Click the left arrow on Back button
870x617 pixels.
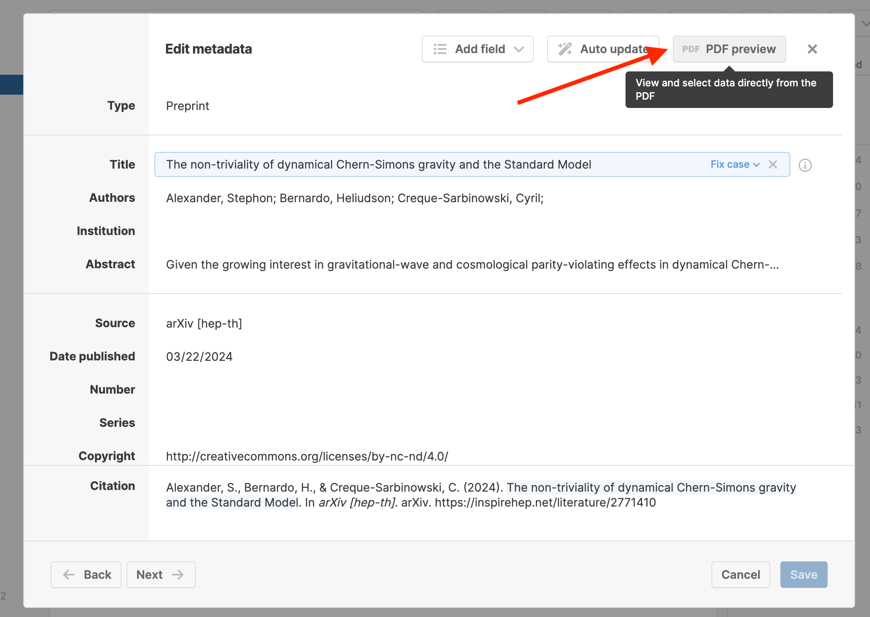click(x=69, y=575)
